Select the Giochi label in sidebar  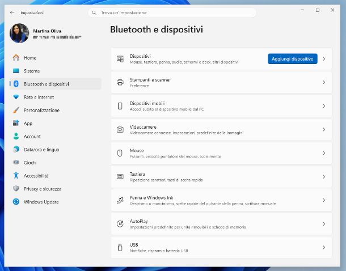point(30,163)
